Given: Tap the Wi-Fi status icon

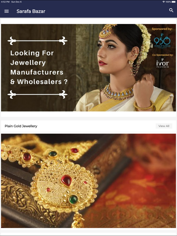Looking at the screenshot, I should point(163,2).
